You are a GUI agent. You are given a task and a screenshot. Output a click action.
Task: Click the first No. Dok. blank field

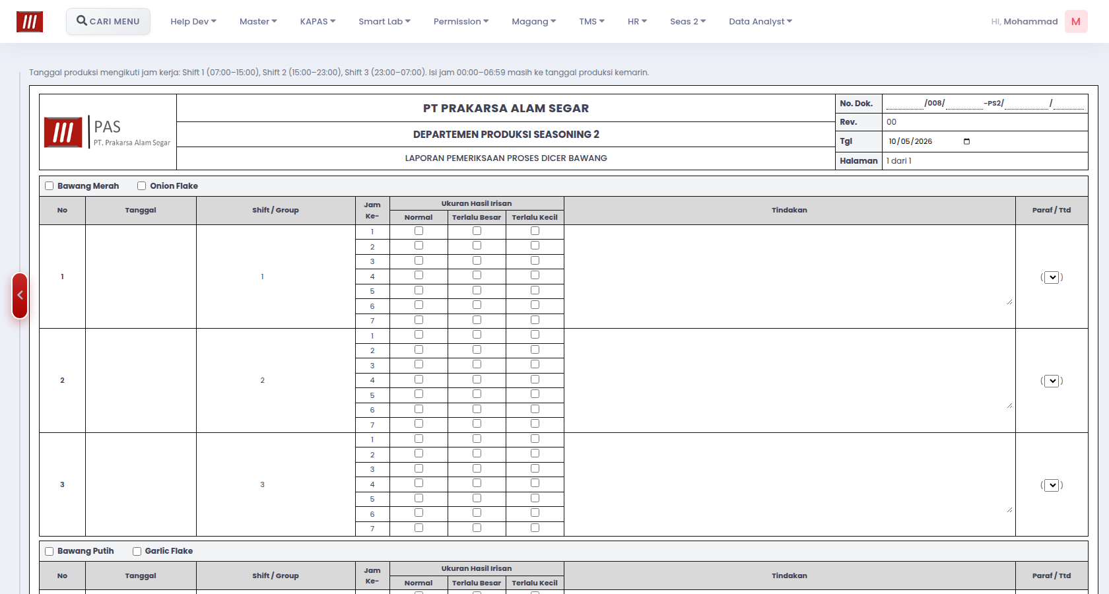coord(904,104)
